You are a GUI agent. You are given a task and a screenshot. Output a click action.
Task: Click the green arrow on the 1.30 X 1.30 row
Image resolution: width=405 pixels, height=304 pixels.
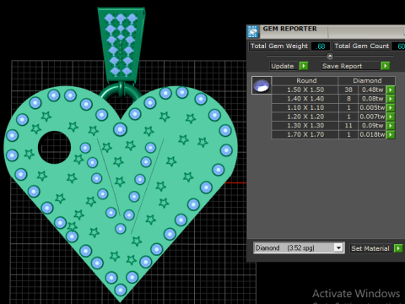click(x=391, y=126)
